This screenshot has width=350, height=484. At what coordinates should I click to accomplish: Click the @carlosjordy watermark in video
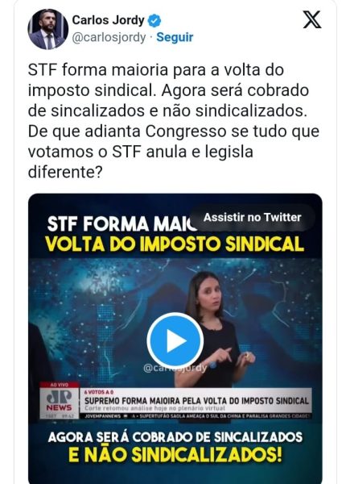click(175, 368)
